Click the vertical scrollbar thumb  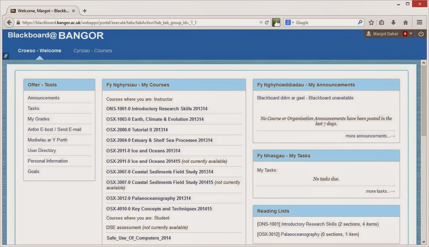(x=424, y=101)
